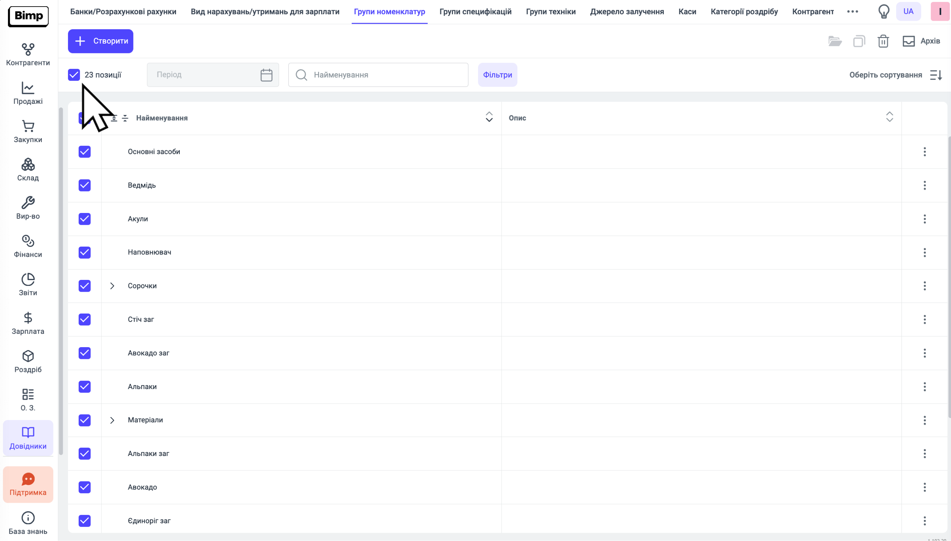
Task: Switch to the Контрагент tab
Action: [813, 12]
